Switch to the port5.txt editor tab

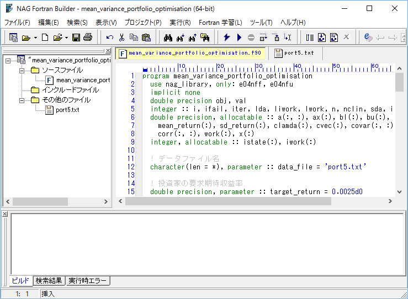point(295,53)
